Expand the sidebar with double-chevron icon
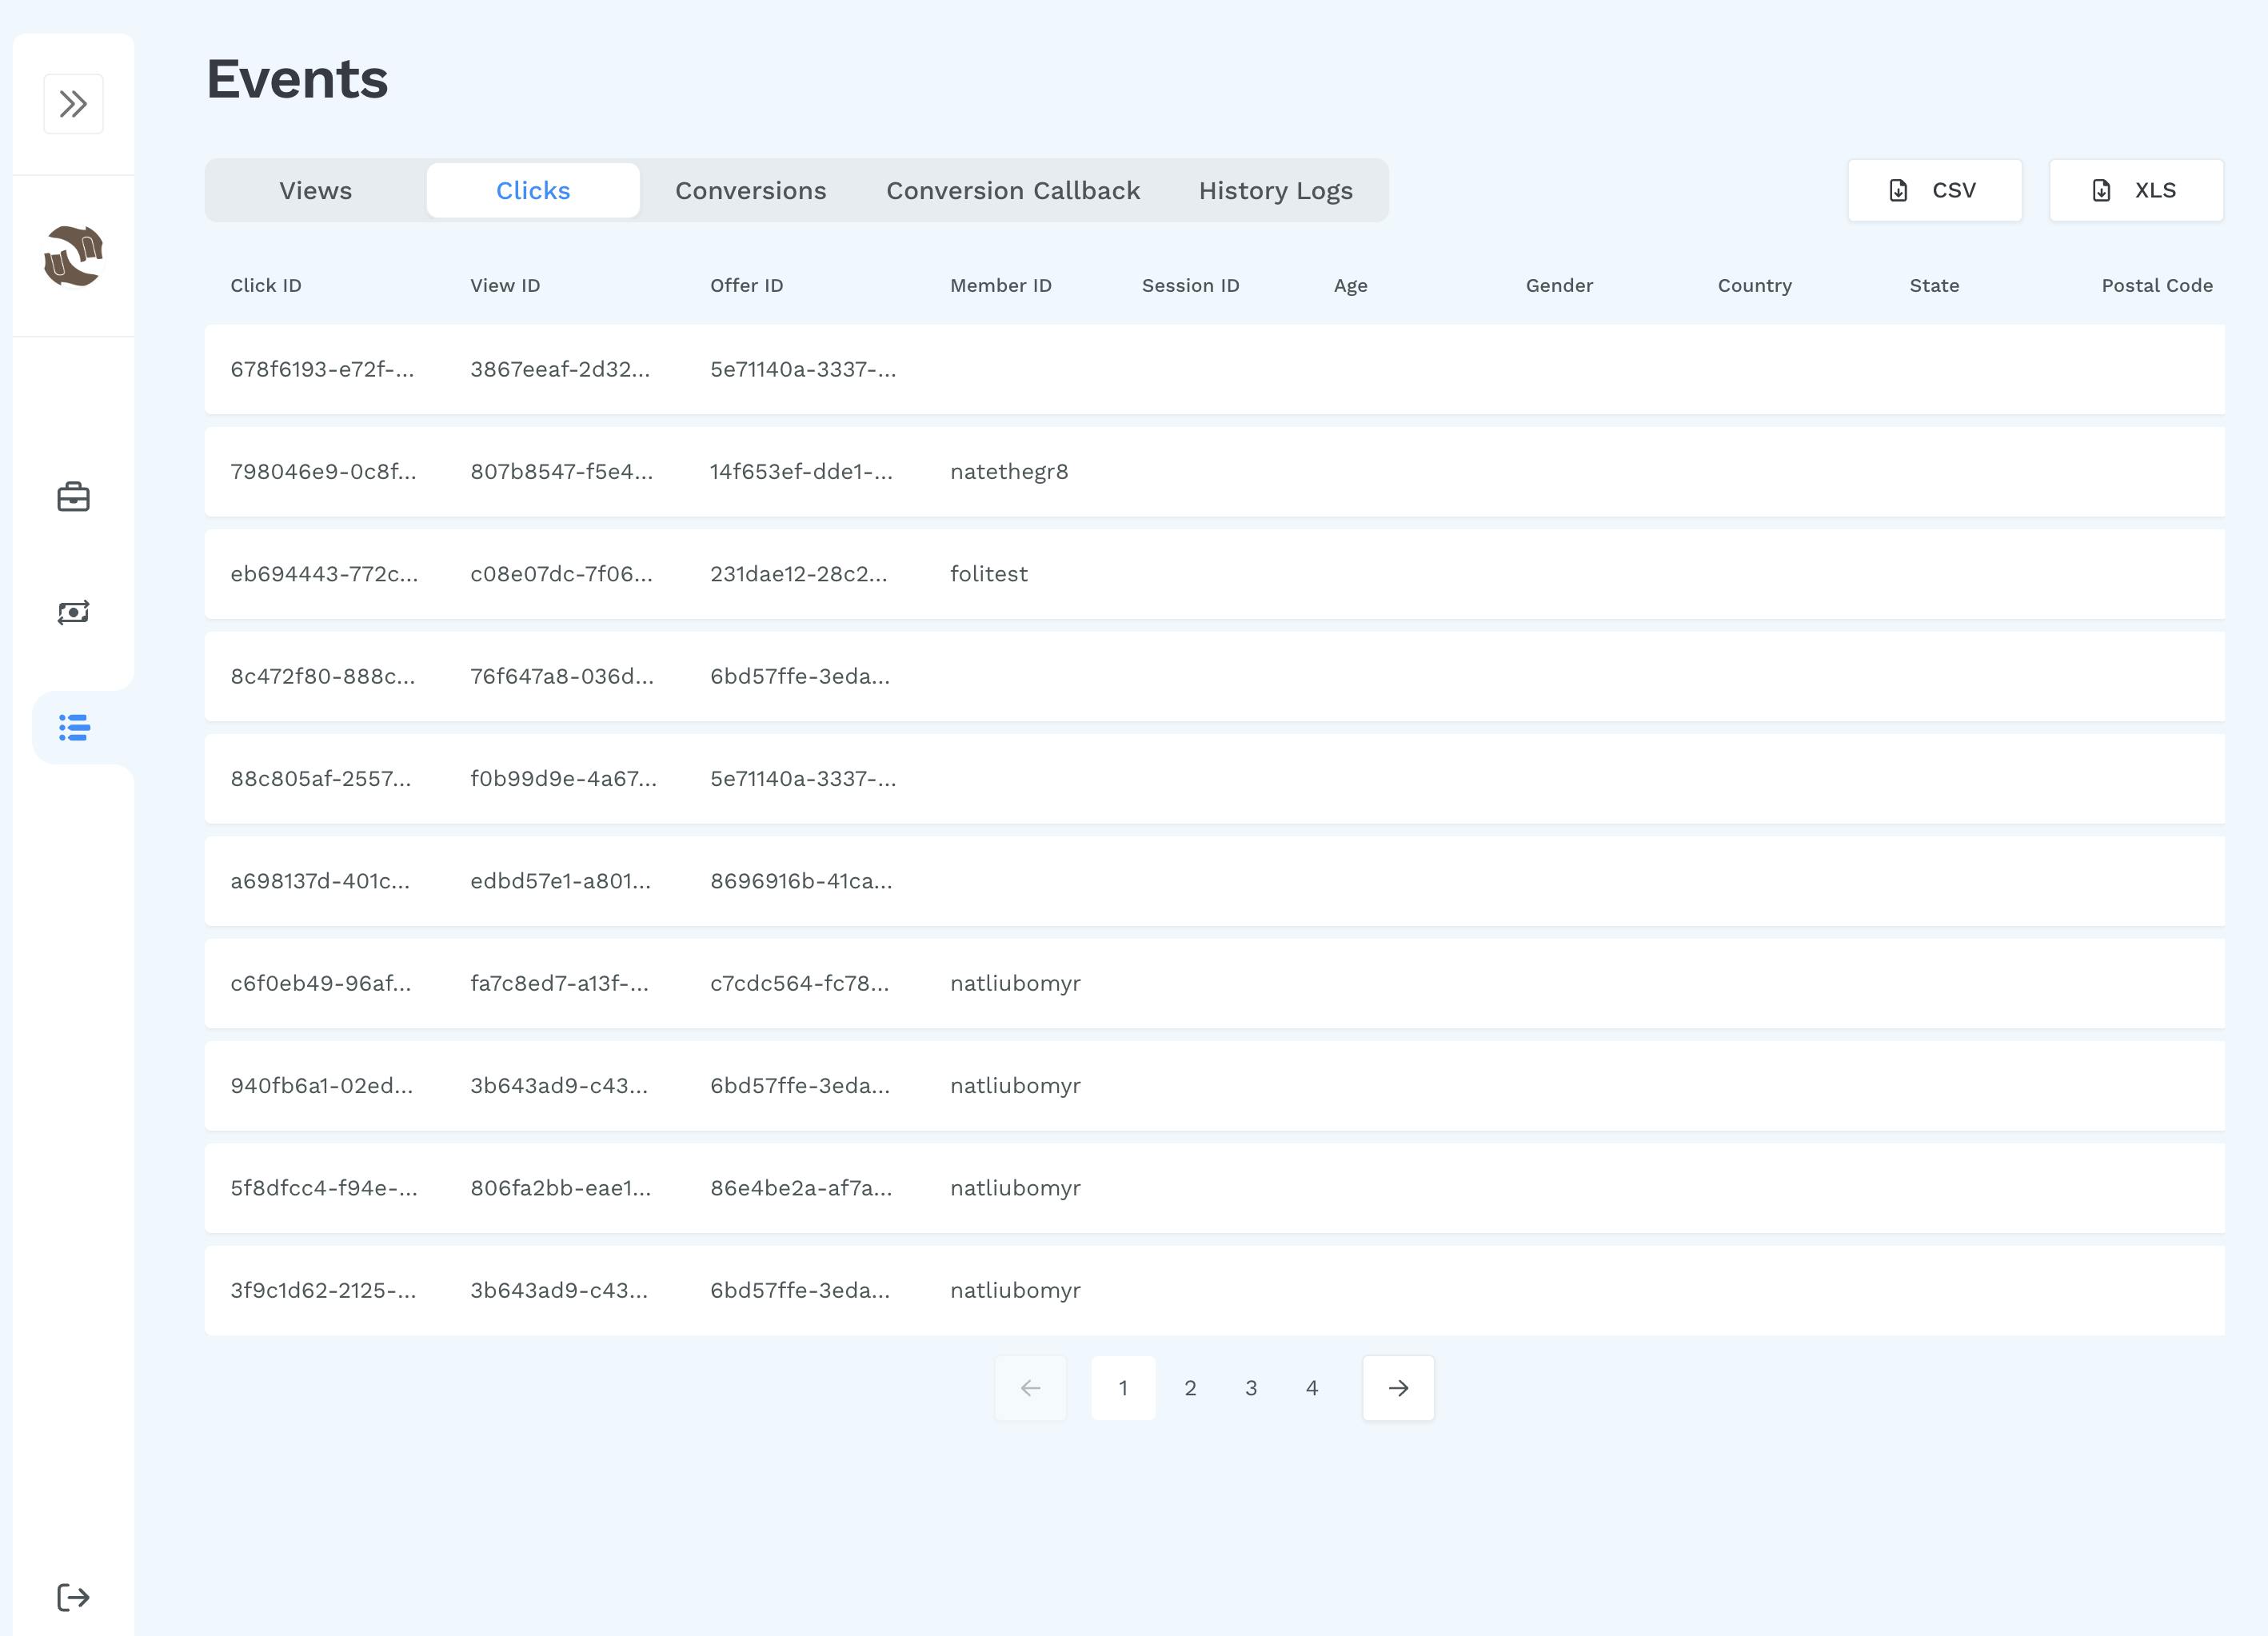This screenshot has height=1636, width=2268. click(x=73, y=104)
